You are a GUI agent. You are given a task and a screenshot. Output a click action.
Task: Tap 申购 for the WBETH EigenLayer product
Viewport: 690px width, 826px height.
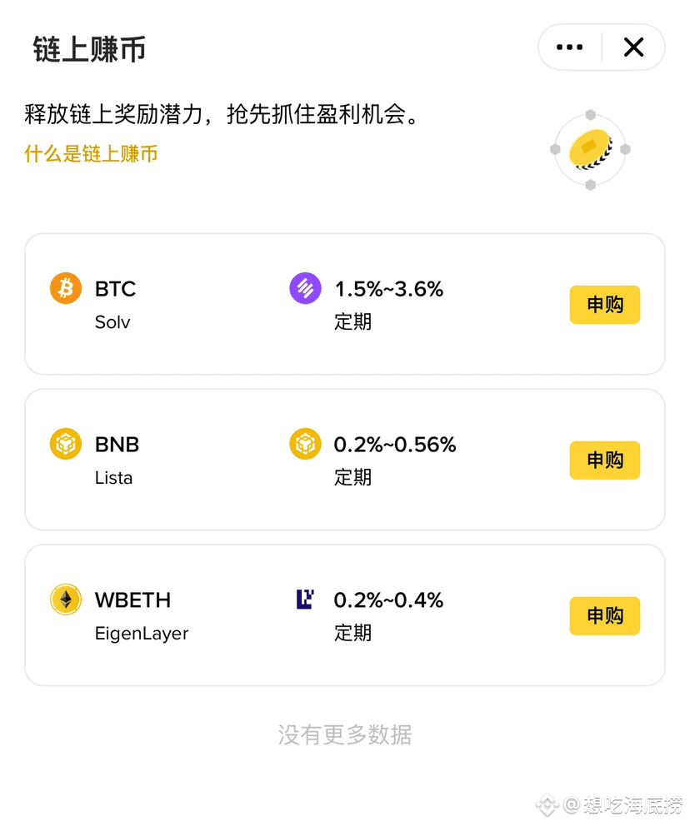click(605, 616)
